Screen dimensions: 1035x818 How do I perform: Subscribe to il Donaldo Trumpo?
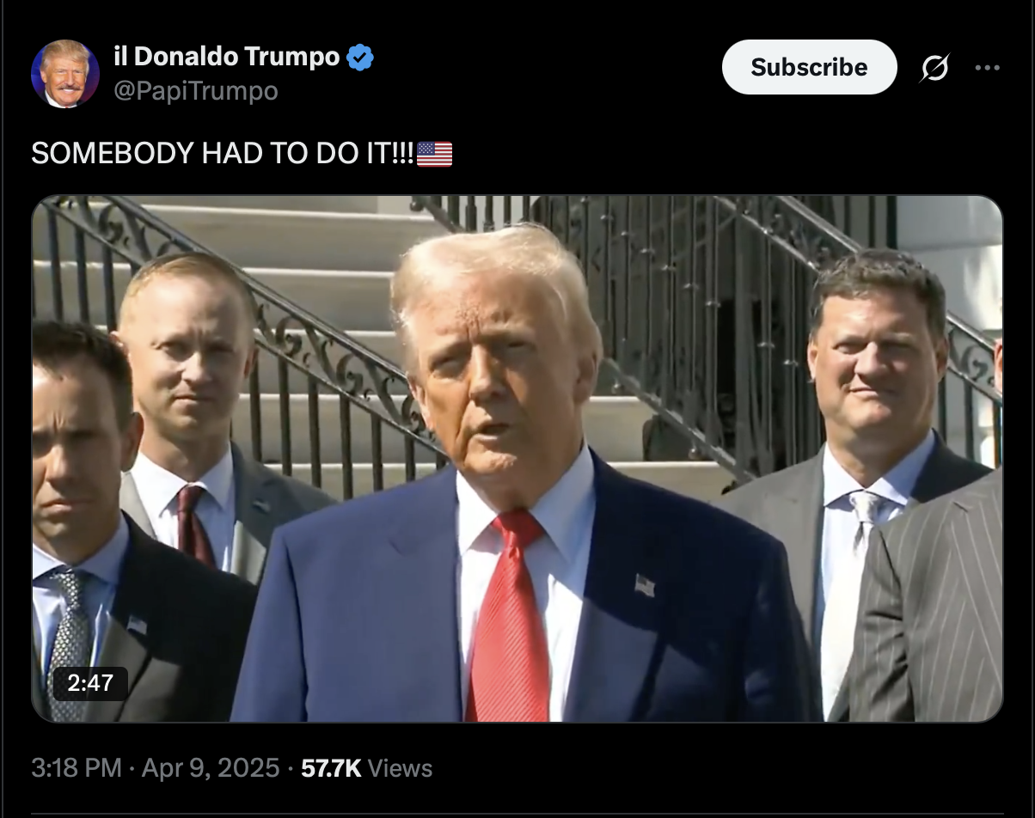809,67
